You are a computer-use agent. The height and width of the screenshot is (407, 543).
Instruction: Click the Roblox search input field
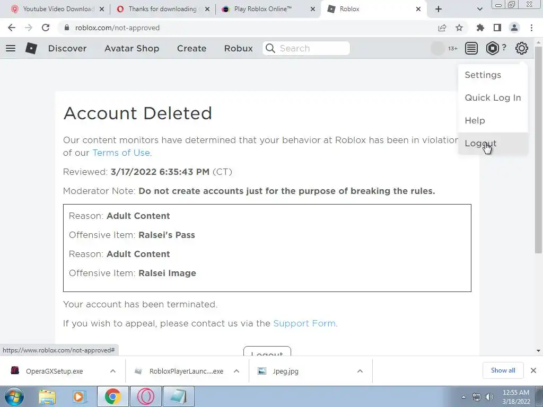coord(306,48)
